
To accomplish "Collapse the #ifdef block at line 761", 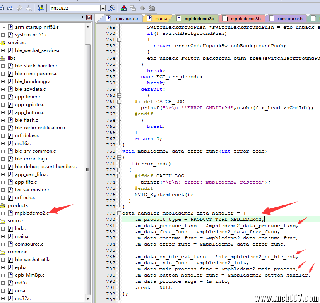I will 120,102.
